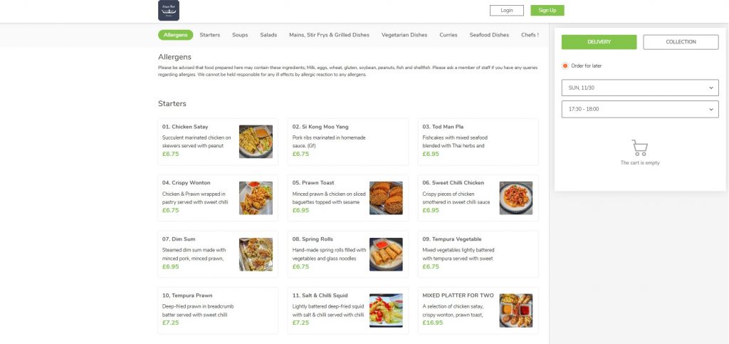Click the restaurant logo icon

169,11
